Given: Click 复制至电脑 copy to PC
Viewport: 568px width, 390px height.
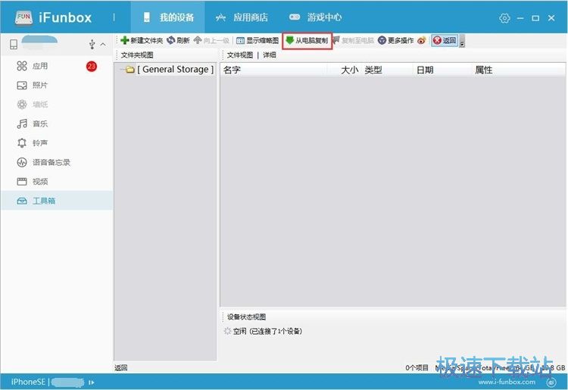Looking at the screenshot, I should pos(353,40).
